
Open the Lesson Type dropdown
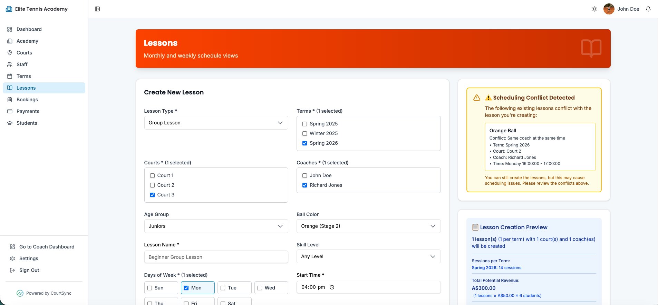point(216,123)
